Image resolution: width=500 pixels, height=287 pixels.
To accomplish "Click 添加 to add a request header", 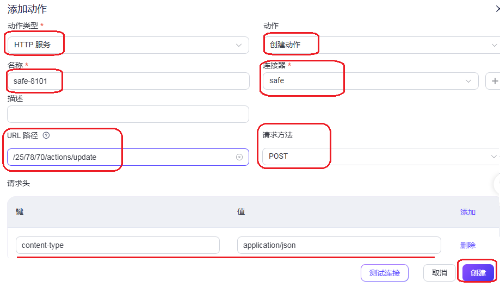I will coord(468,212).
